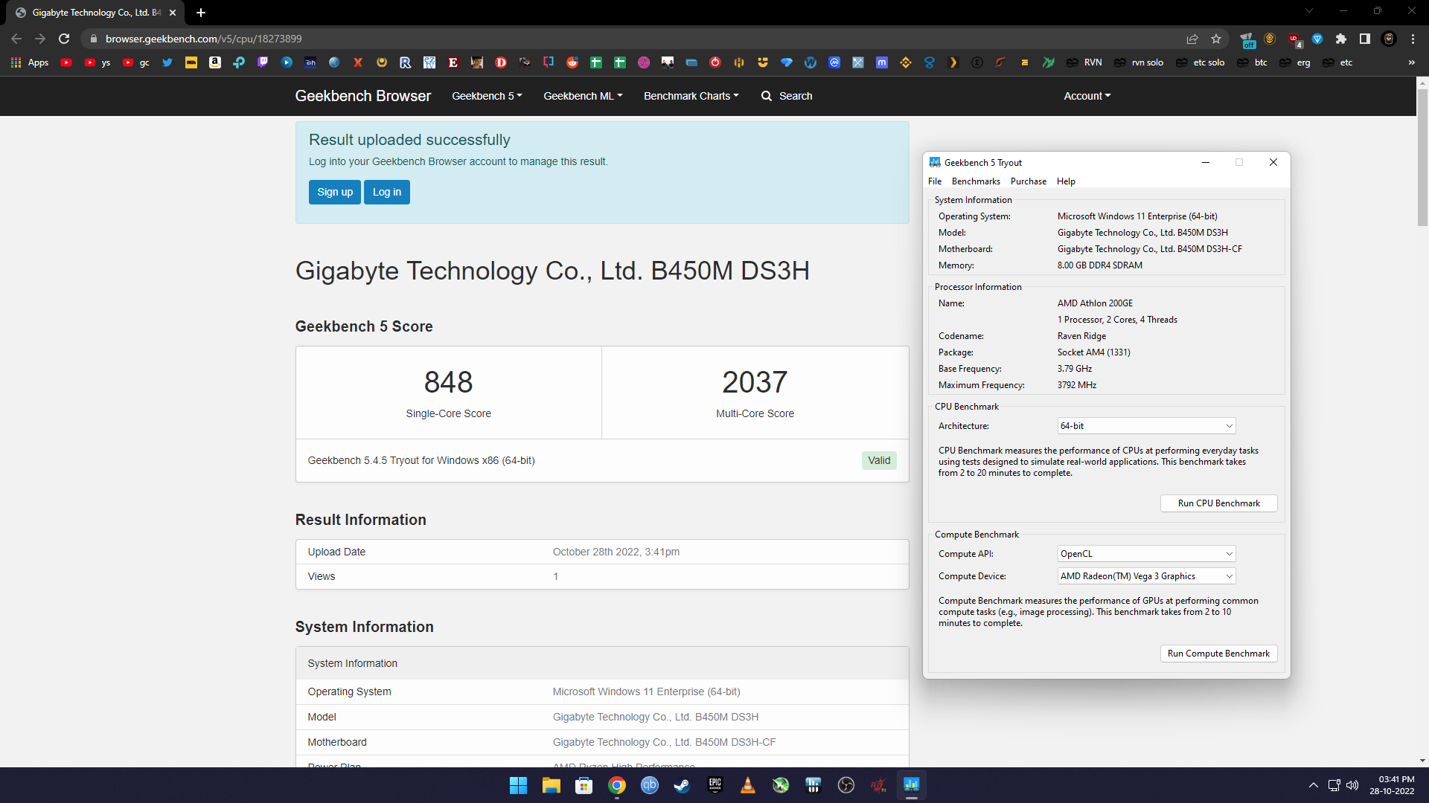Open the uBlock Origin extension icon
Viewport: 1429px width, 803px height.
pos(1294,39)
